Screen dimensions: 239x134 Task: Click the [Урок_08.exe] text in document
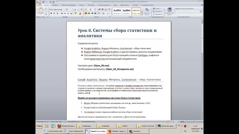pos(102,66)
